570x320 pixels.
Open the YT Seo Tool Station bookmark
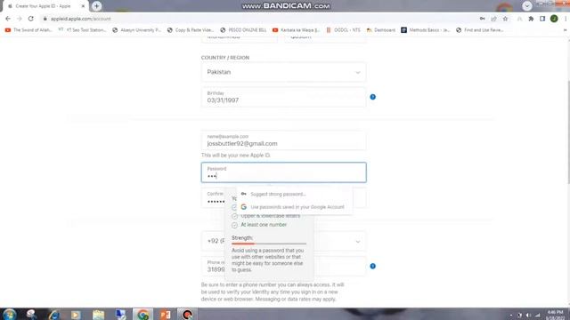pos(82,30)
